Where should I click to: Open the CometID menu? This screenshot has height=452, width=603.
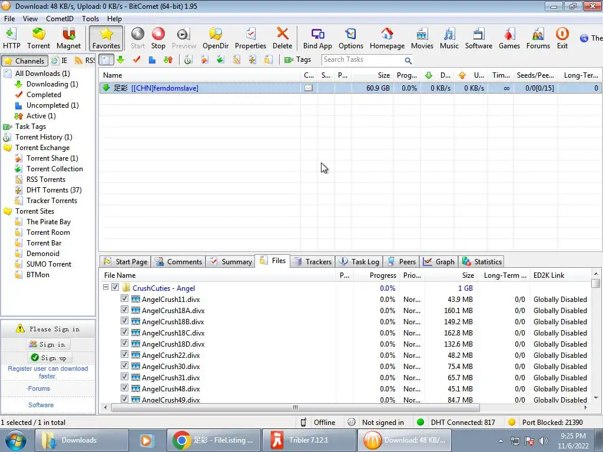[x=59, y=18]
